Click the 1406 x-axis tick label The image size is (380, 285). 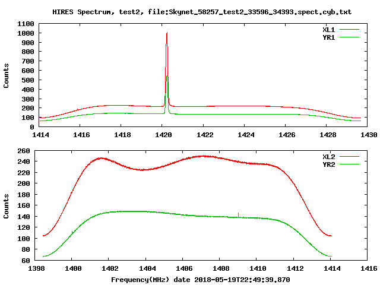[184, 268]
